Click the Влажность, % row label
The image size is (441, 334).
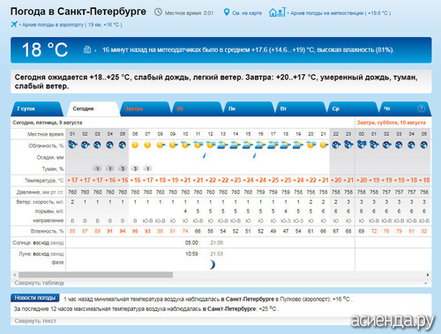point(47,231)
